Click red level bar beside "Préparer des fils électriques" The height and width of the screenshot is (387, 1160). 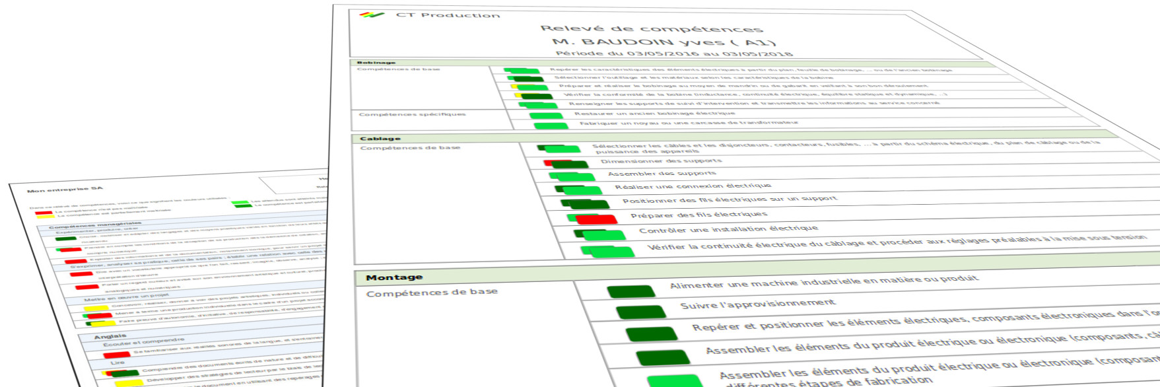[x=596, y=219]
